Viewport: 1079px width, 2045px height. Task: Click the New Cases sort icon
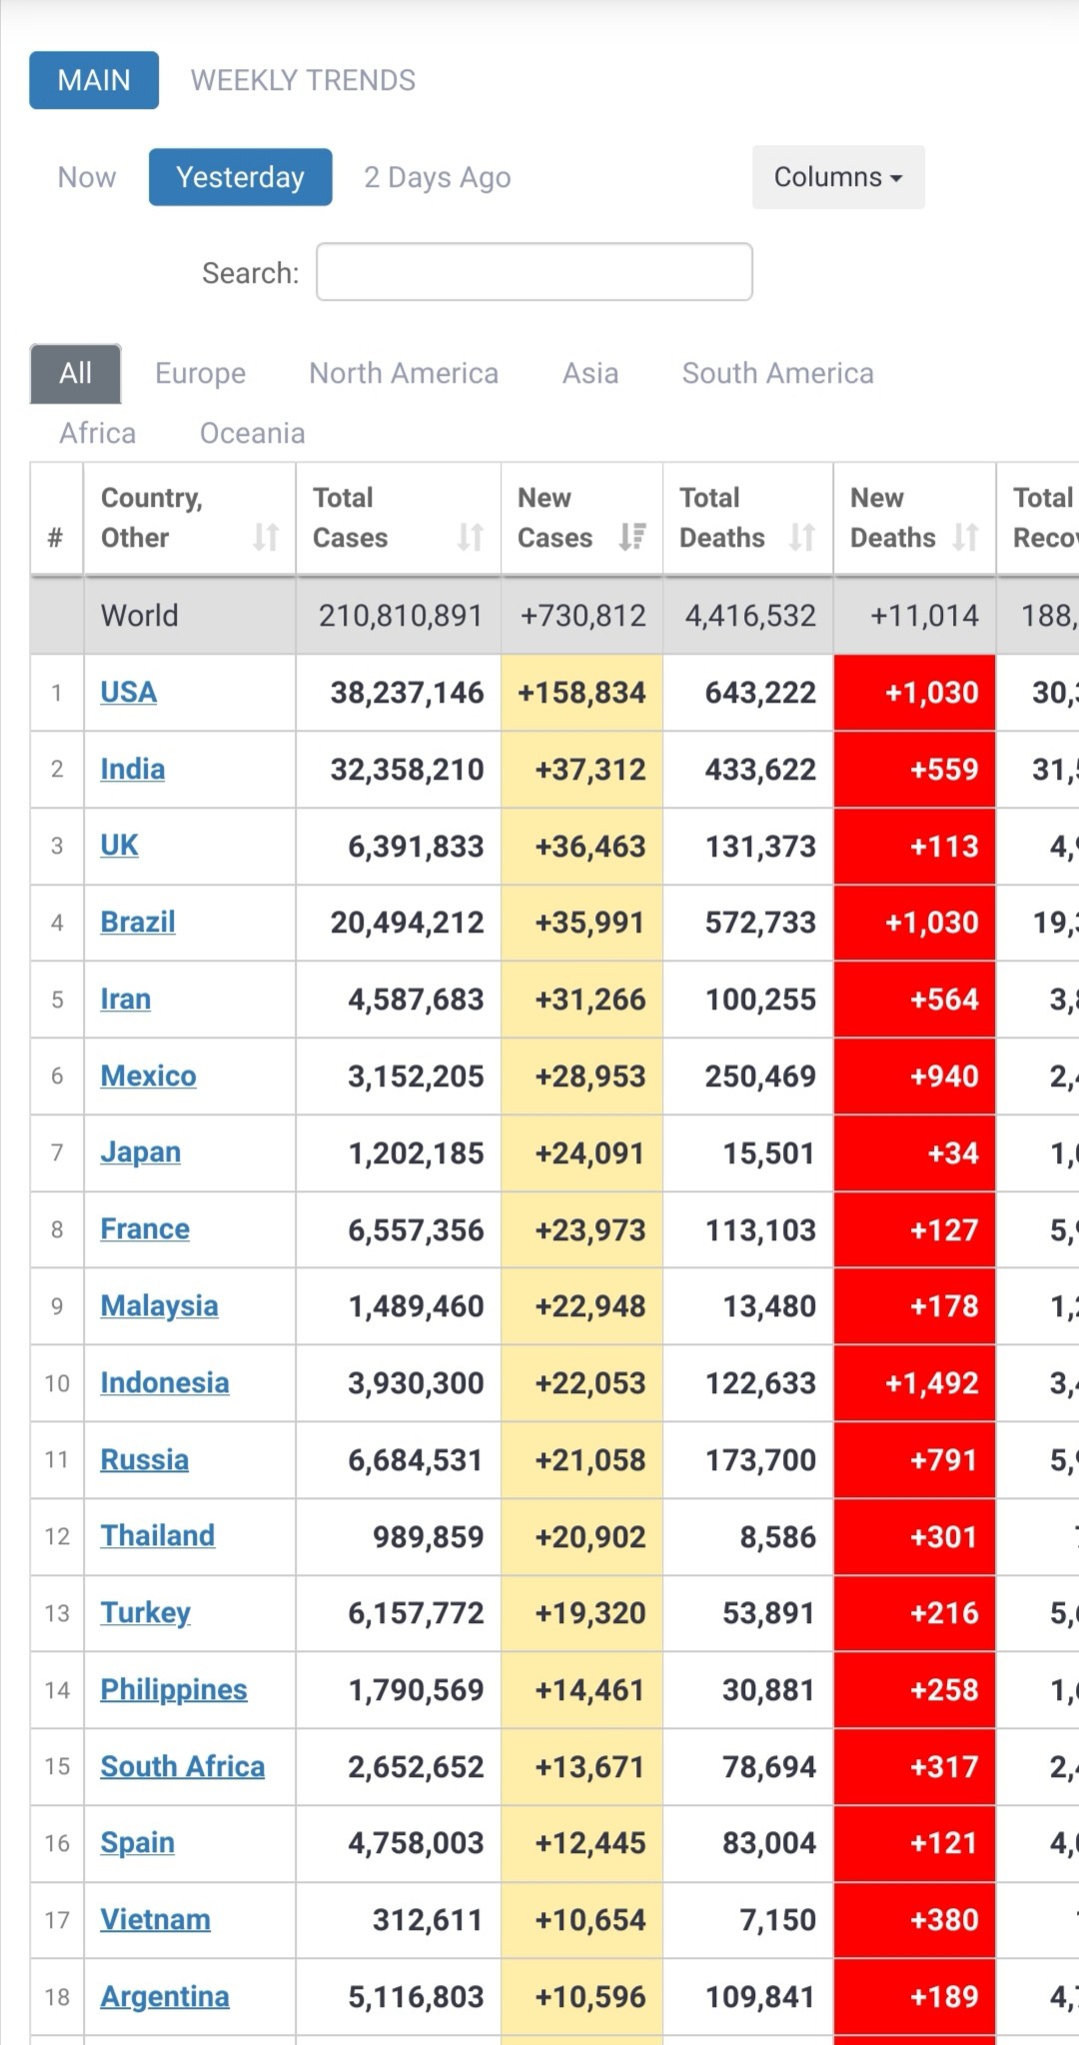[x=632, y=537]
